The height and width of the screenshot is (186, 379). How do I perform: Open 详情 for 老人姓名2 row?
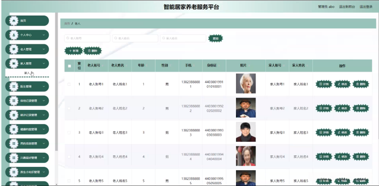324,108
